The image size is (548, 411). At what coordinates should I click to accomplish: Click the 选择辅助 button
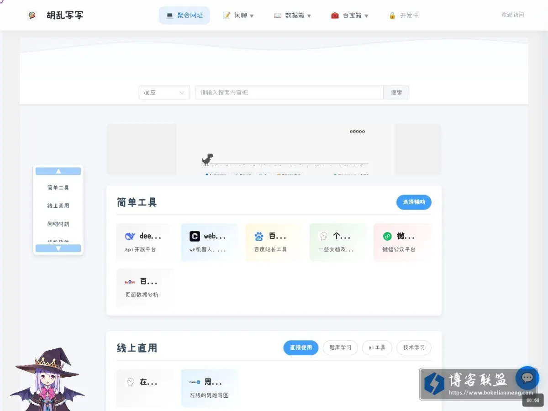(x=414, y=202)
